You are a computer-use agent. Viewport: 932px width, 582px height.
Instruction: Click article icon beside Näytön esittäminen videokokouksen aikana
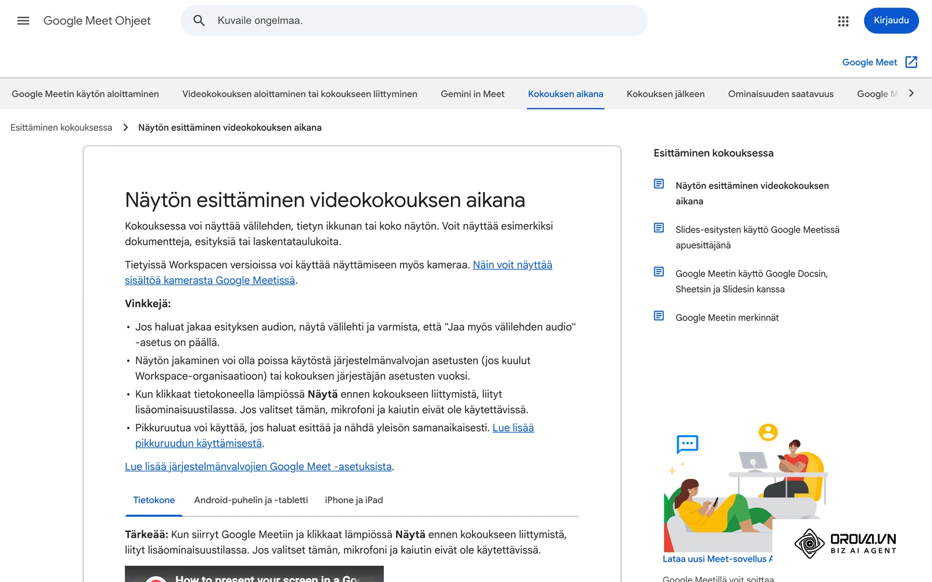[x=659, y=184]
